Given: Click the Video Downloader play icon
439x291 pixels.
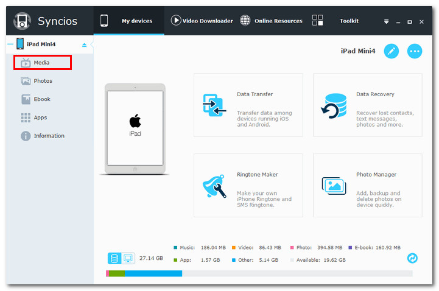Looking at the screenshot, I should pyautogui.click(x=176, y=21).
